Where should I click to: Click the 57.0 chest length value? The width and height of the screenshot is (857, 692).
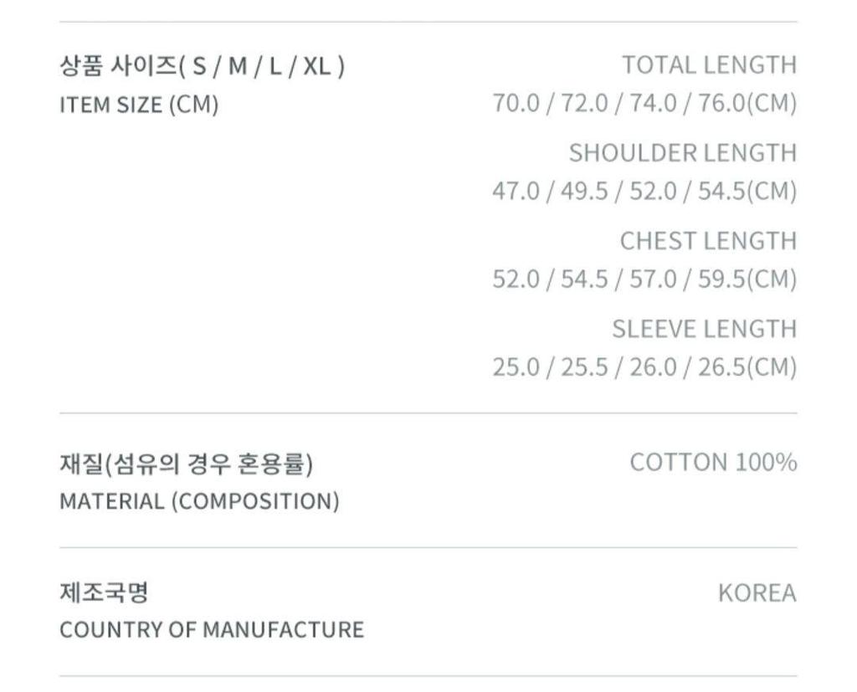654,279
